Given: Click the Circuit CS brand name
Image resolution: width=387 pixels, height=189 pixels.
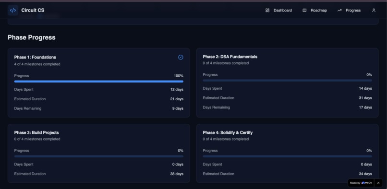Looking at the screenshot, I should [33, 11].
